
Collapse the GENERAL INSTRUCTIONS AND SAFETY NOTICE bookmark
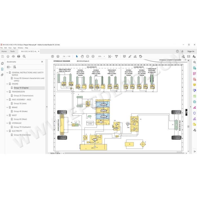[x=7, y=73]
